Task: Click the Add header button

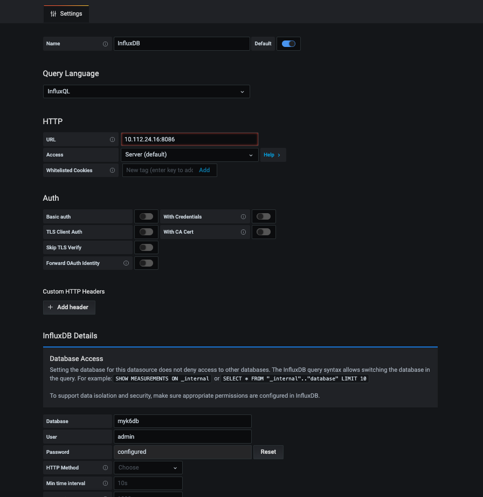Action: click(69, 308)
